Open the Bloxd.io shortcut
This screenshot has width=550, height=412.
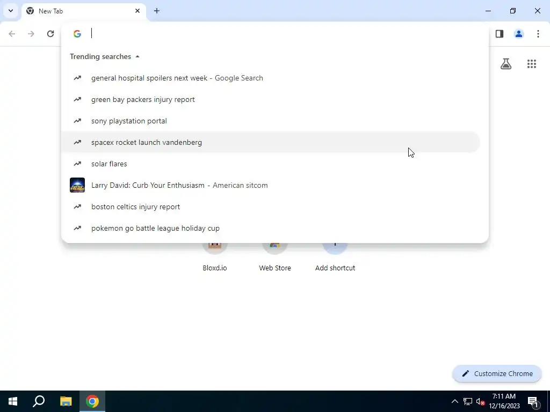point(215,257)
